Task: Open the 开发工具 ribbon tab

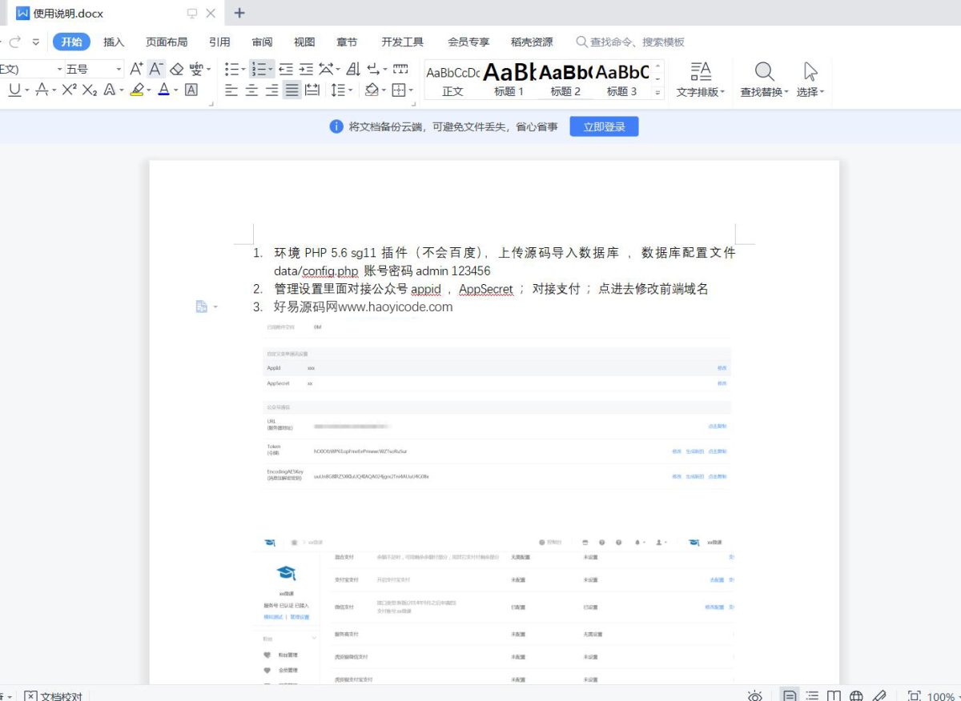Action: (402, 42)
